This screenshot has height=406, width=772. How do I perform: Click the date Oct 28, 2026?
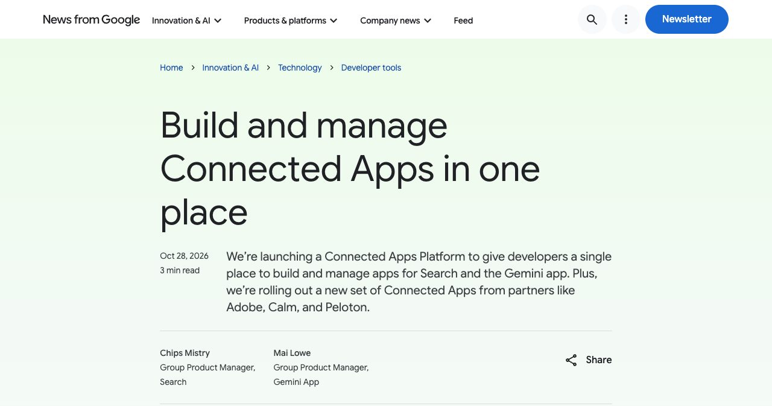click(184, 256)
